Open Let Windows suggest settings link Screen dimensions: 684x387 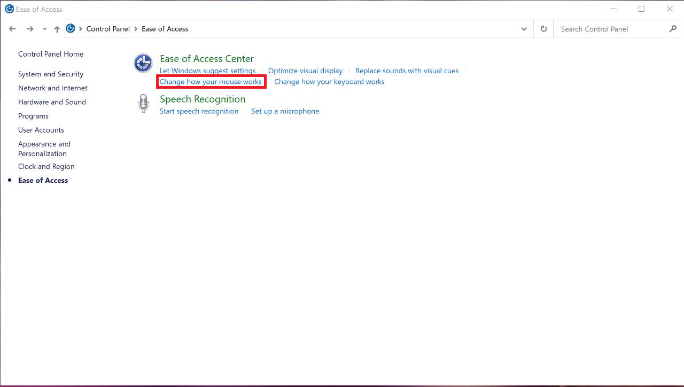click(x=207, y=71)
